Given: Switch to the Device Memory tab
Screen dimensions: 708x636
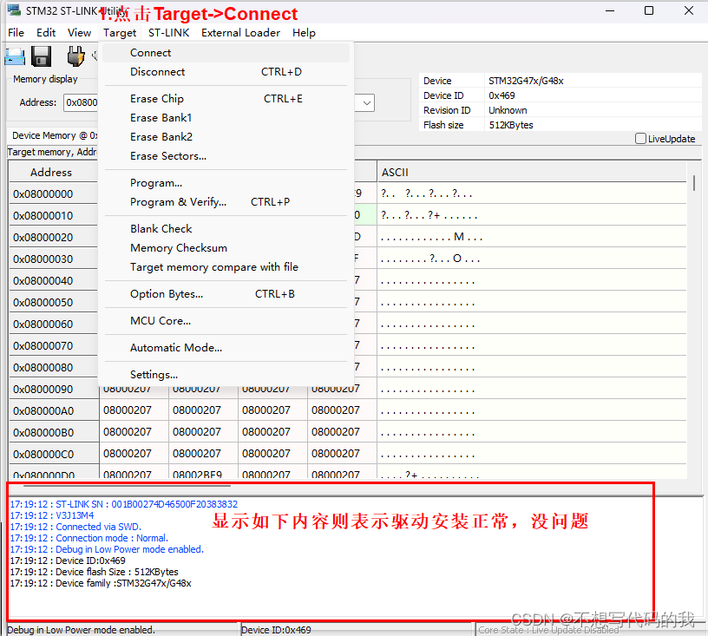Looking at the screenshot, I should tap(52, 135).
